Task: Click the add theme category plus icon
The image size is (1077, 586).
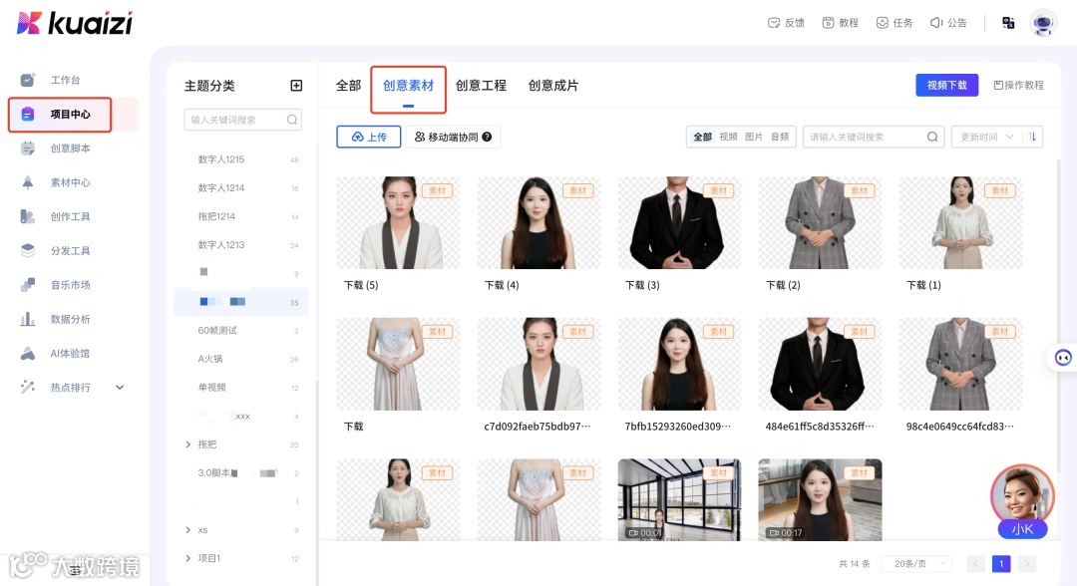Action: [x=295, y=86]
